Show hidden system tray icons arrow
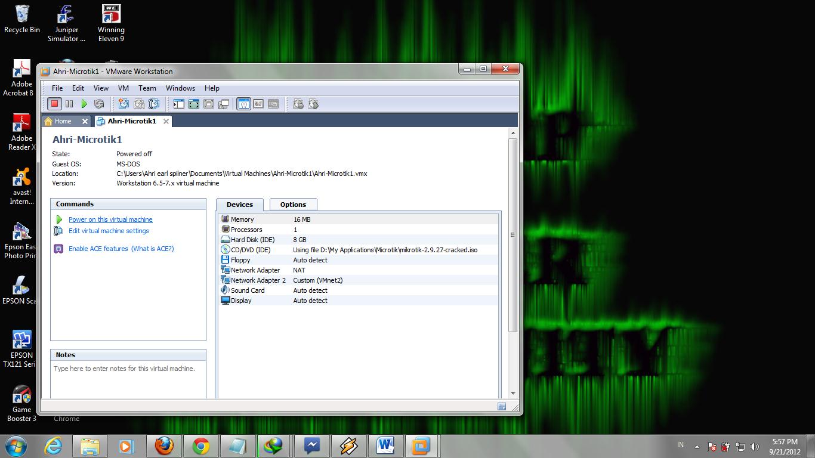The height and width of the screenshot is (458, 815). click(697, 446)
